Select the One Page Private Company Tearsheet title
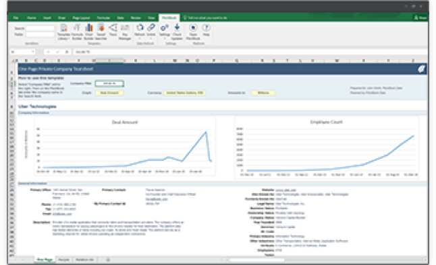The image size is (436, 265). [x=55, y=69]
